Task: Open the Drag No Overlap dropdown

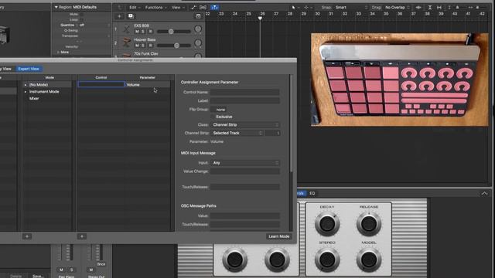Action: [x=397, y=7]
